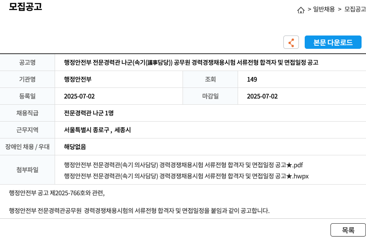Viewport: 366px width, 237px height.
Task: Click the 조회 label cell
Action: point(210,79)
